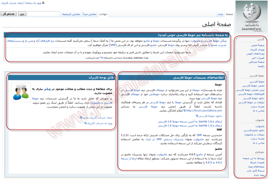Open نقشه سایت under مامبولرن section
The width and height of the screenshot is (268, 179).
[x=258, y=139]
